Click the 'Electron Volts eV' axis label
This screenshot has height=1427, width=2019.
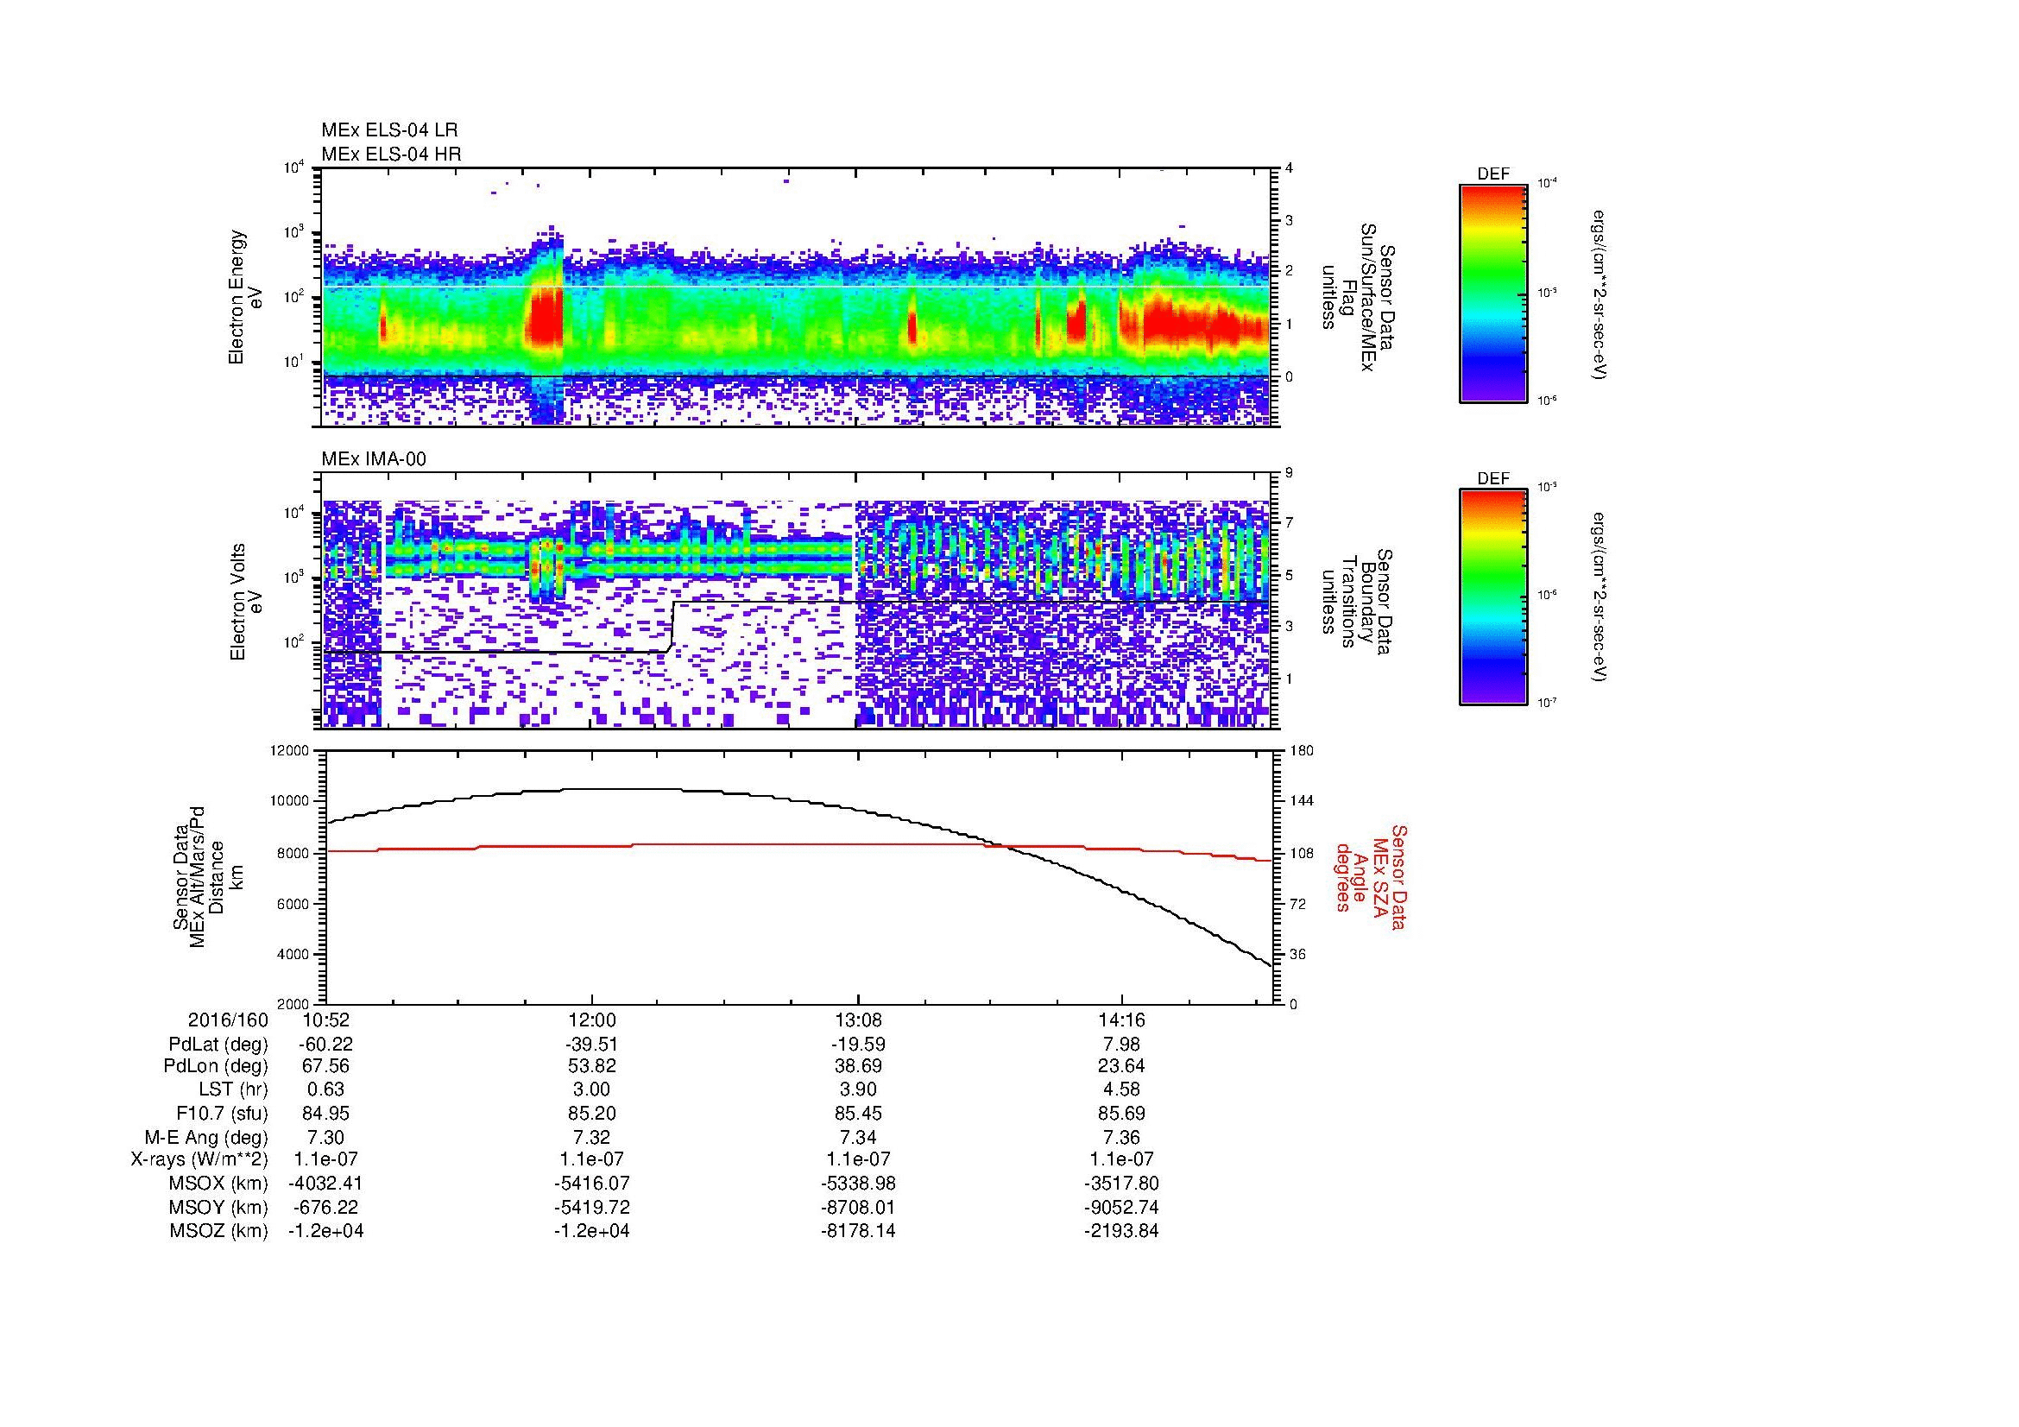tap(245, 602)
